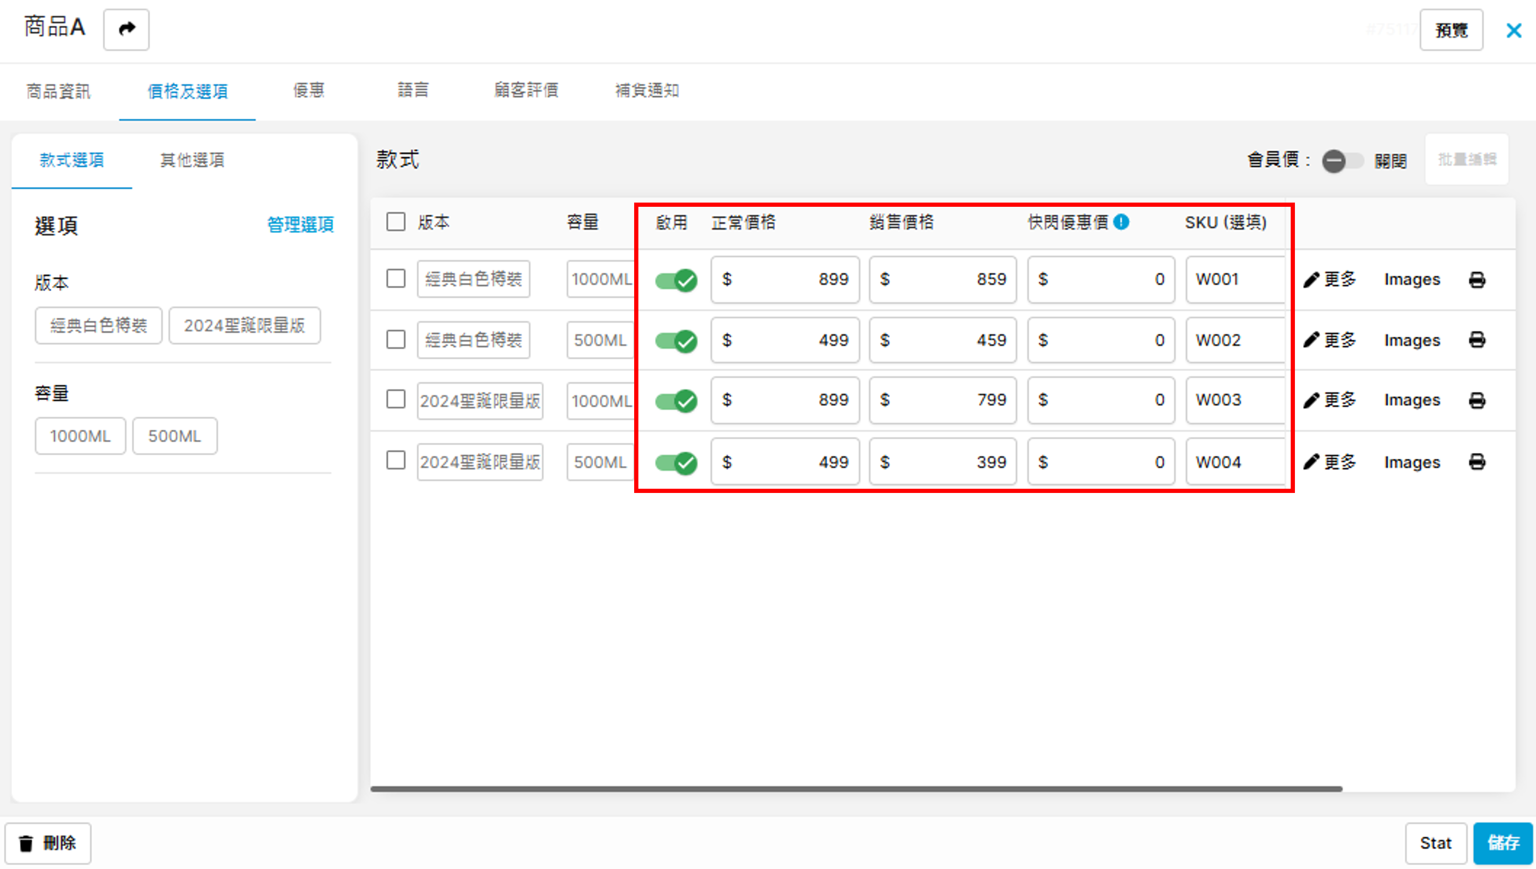Tick the select-all checkbox in the header
The height and width of the screenshot is (869, 1536).
pos(395,222)
